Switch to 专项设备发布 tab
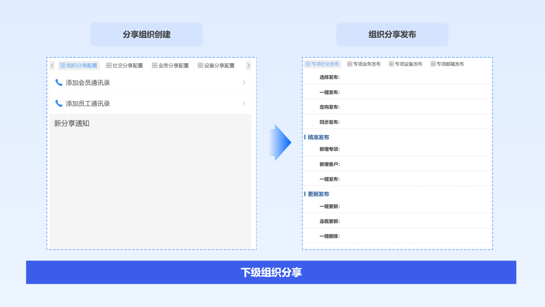 tap(406, 64)
